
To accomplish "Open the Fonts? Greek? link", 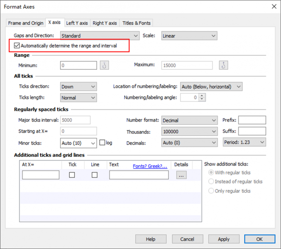I will [150, 166].
